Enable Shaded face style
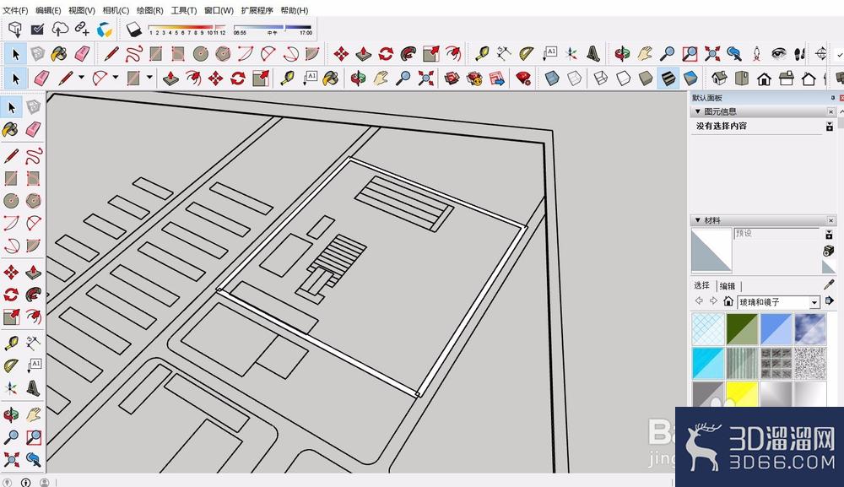This screenshot has height=487, width=844. point(646,78)
